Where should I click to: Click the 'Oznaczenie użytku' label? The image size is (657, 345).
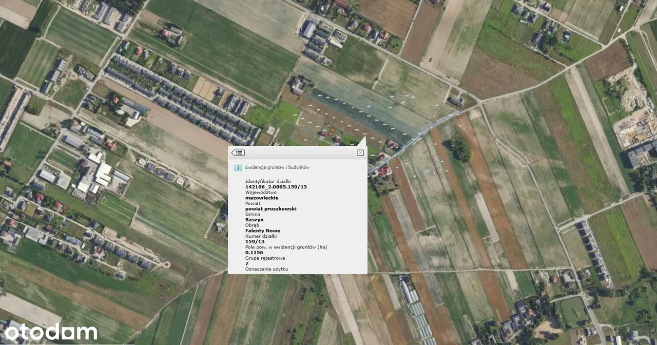(x=266, y=269)
